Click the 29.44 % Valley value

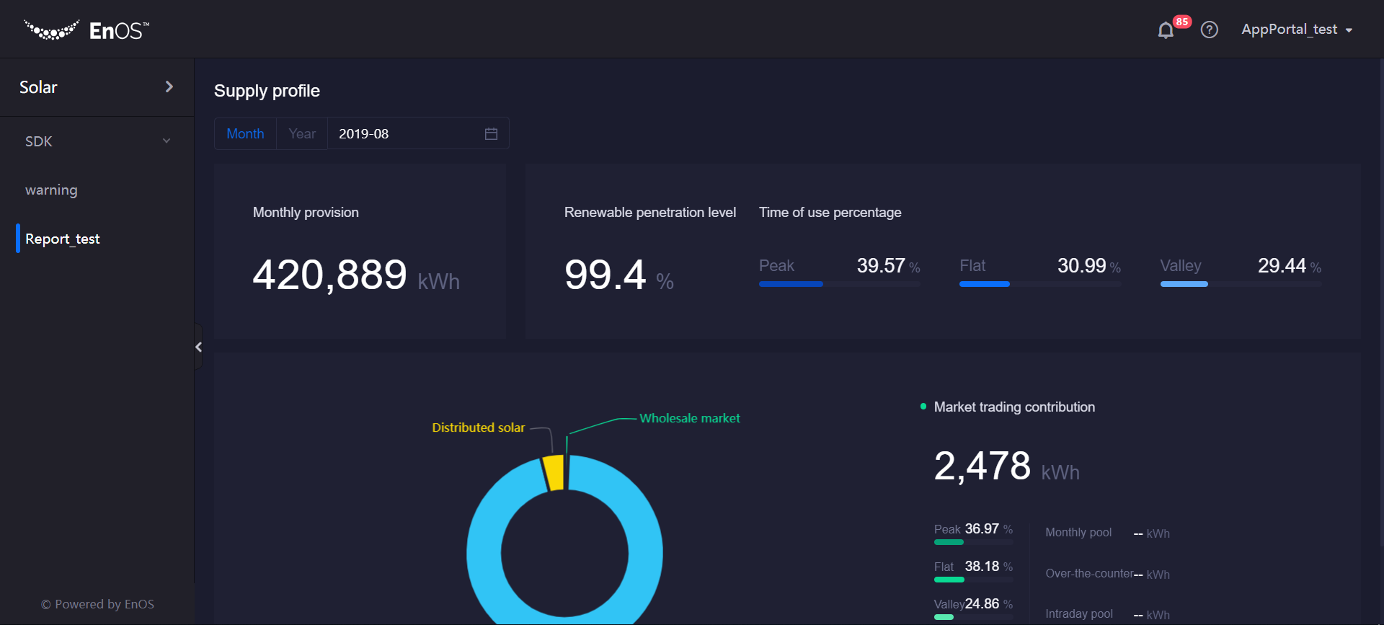1290,266
